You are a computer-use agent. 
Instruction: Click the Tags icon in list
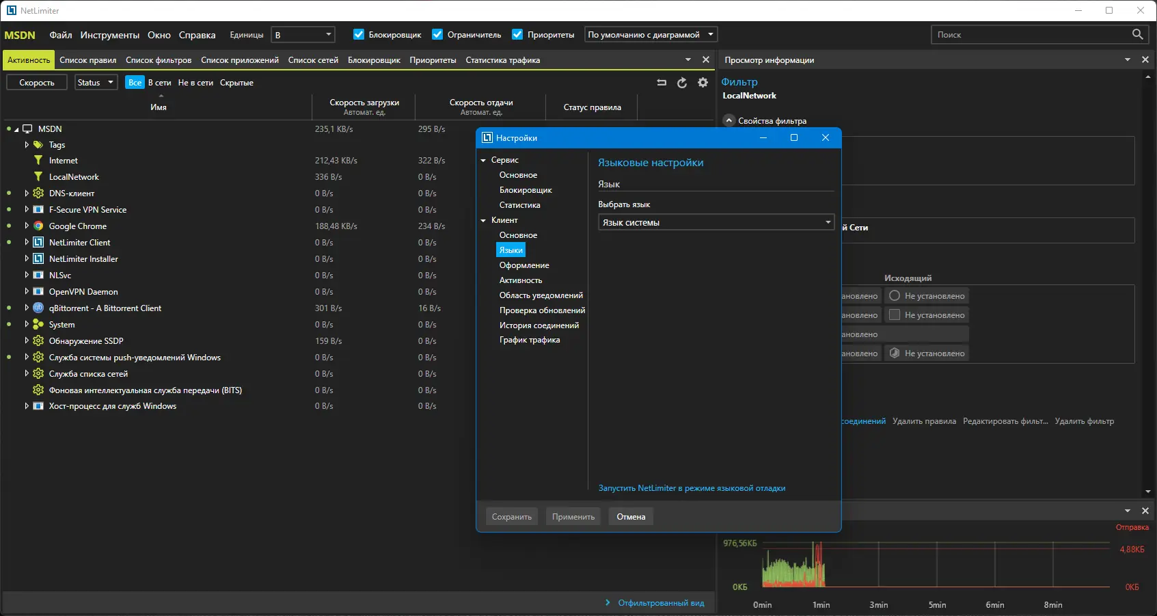pyautogui.click(x=38, y=145)
